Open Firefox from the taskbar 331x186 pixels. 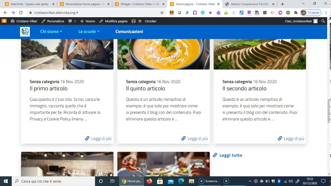click(149, 181)
